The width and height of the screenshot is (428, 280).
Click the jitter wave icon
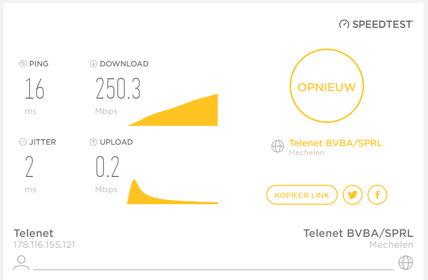[x=23, y=142]
